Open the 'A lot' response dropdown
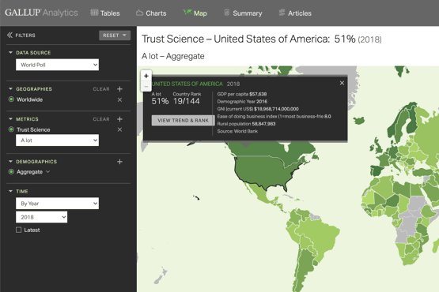439x292 pixels. coord(58,140)
